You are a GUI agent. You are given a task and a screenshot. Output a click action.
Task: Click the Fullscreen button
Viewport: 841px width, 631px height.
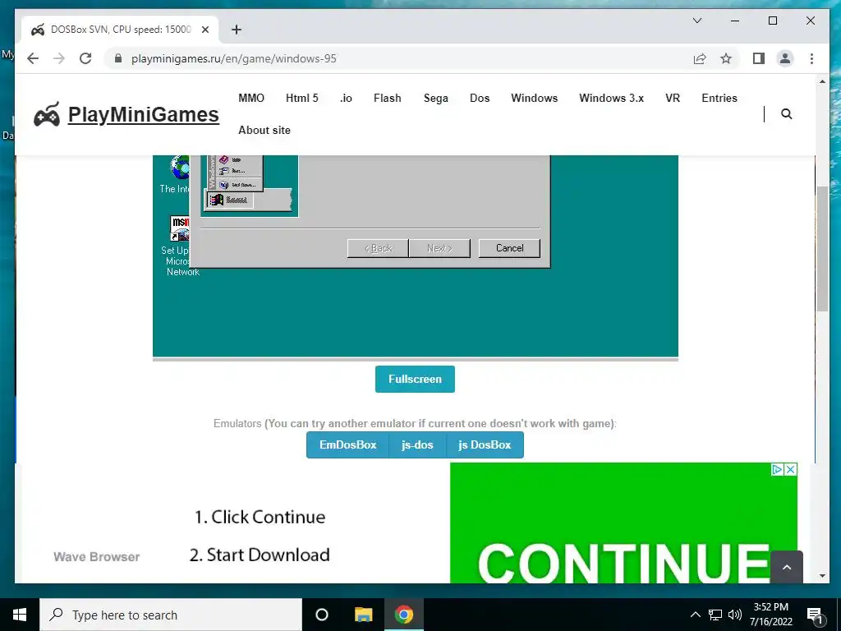[415, 379]
